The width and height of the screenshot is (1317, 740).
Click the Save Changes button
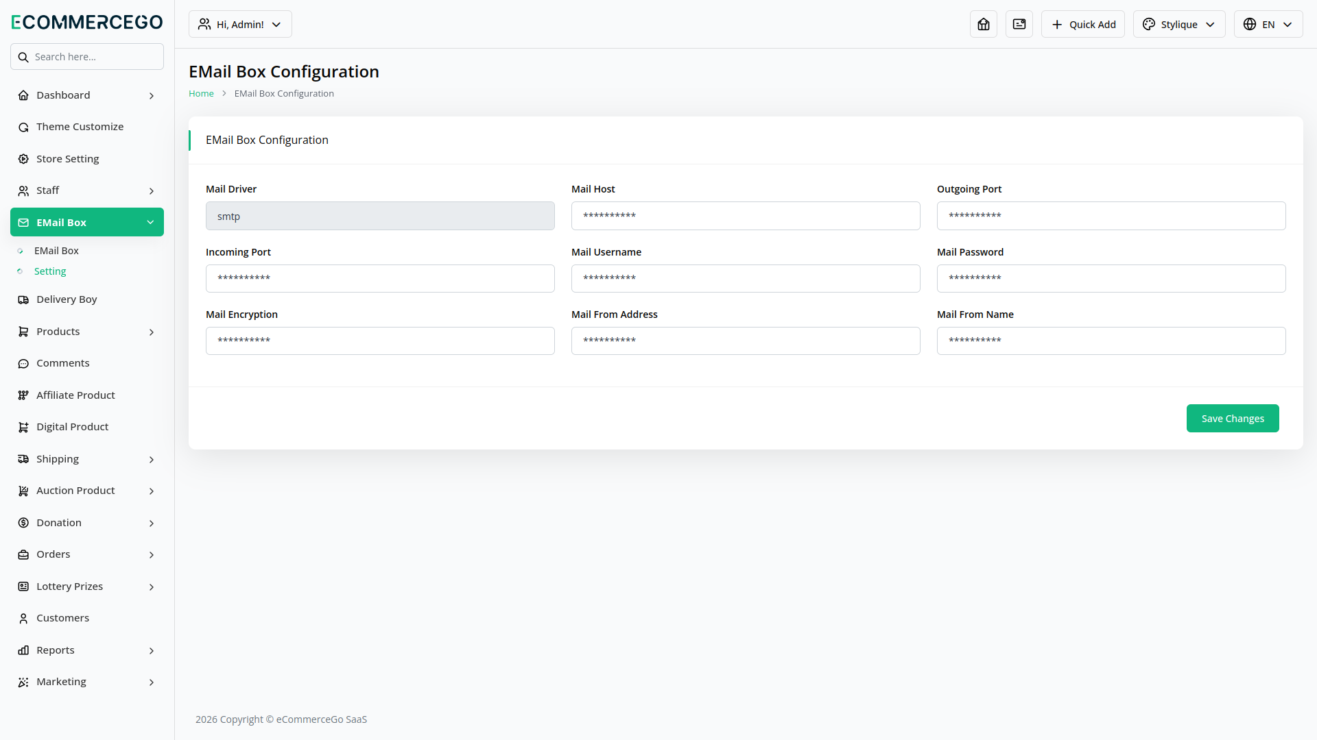[x=1233, y=419]
